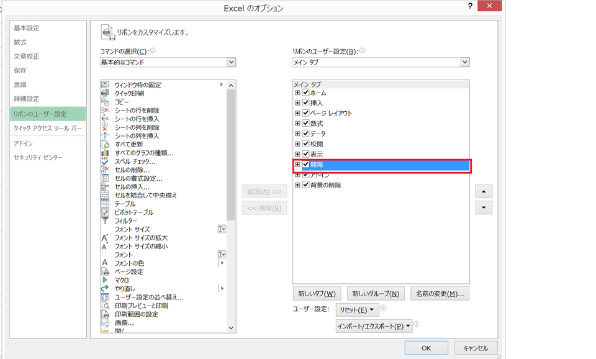
Task: Select the 印刷プレビューと印刷 icon
Action: pyautogui.click(x=105, y=306)
